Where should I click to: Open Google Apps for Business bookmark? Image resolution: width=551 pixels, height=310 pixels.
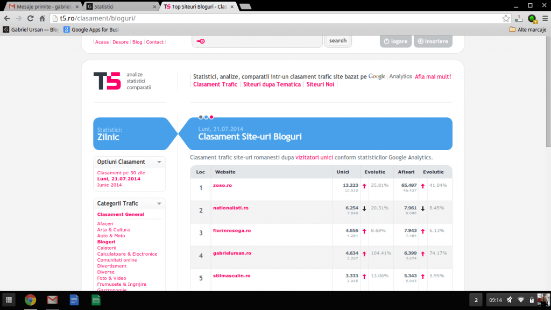point(91,30)
